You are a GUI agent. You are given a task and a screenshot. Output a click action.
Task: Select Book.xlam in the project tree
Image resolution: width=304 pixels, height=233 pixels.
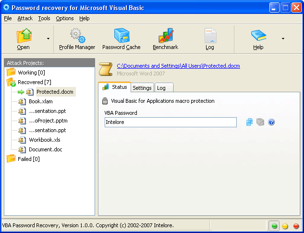(41, 101)
